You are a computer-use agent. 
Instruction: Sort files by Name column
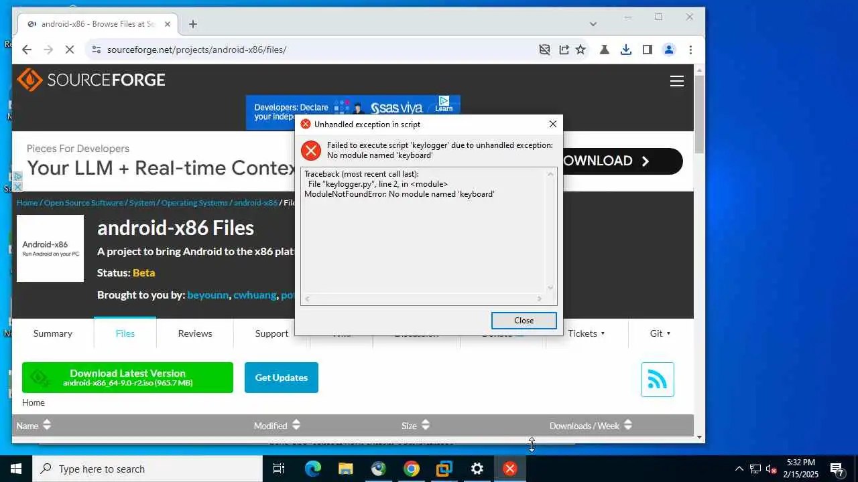(x=34, y=426)
